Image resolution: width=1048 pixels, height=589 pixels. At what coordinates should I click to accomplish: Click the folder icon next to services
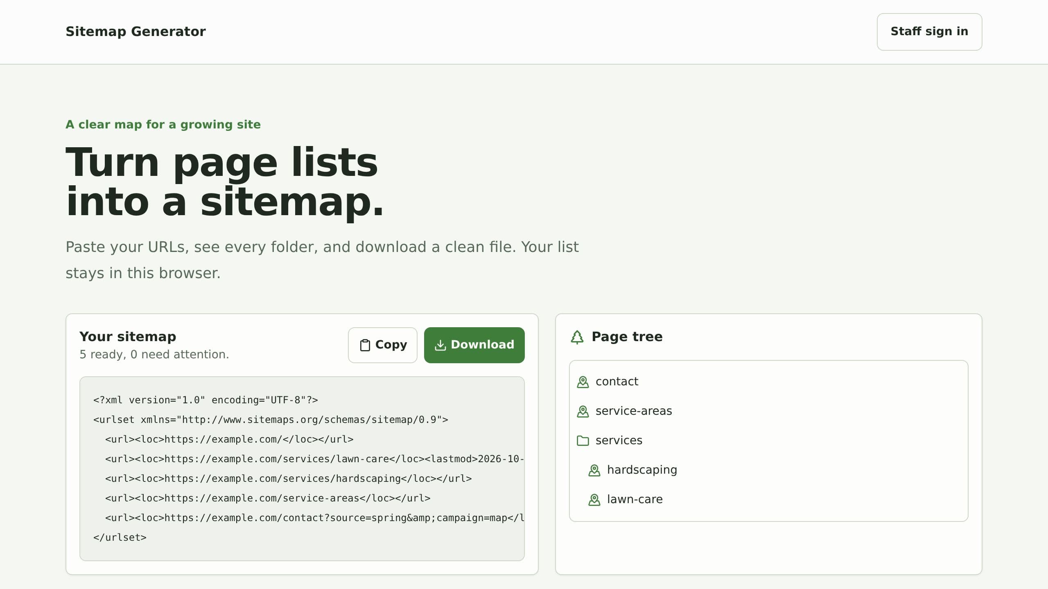[583, 441]
